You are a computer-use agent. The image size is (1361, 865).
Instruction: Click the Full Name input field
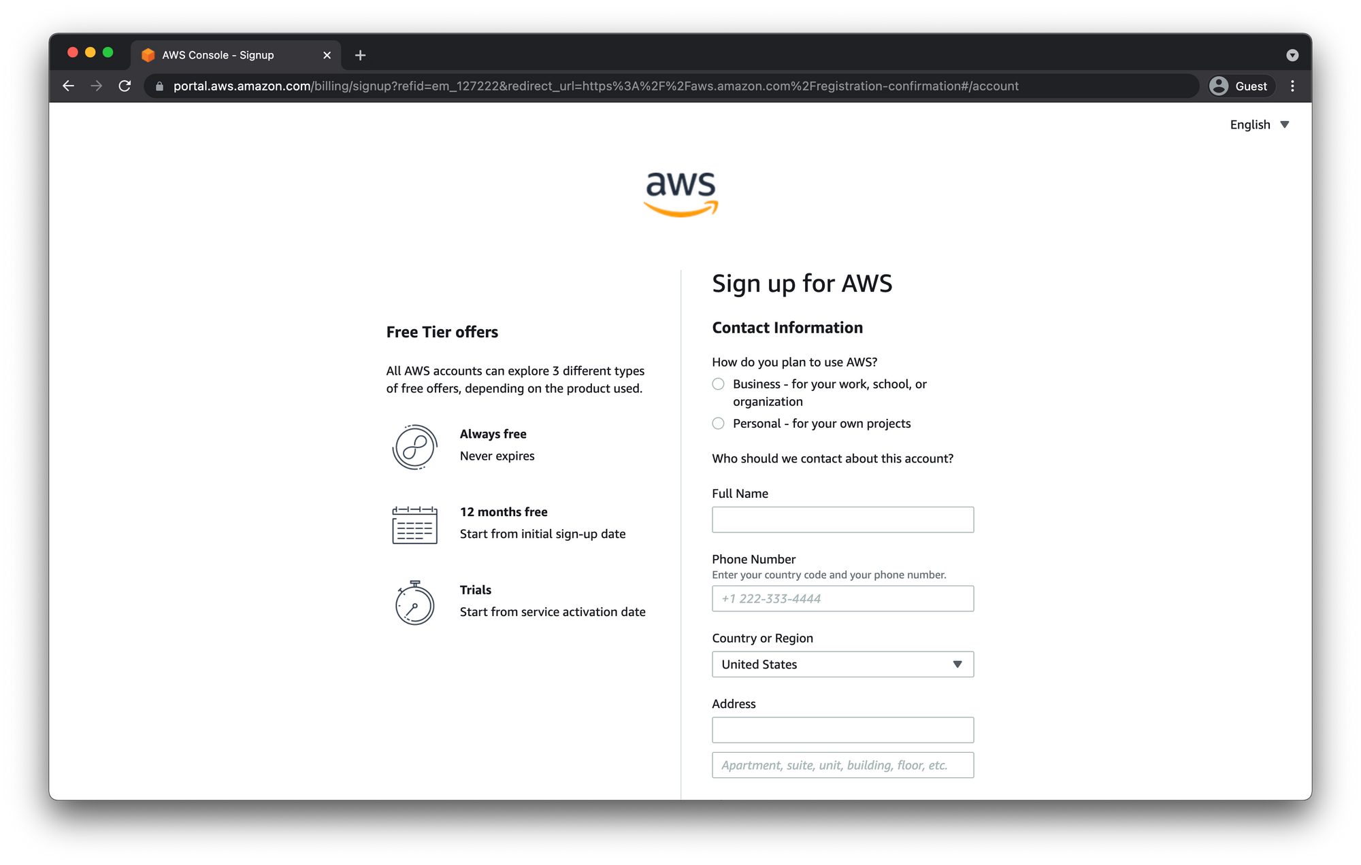(842, 519)
